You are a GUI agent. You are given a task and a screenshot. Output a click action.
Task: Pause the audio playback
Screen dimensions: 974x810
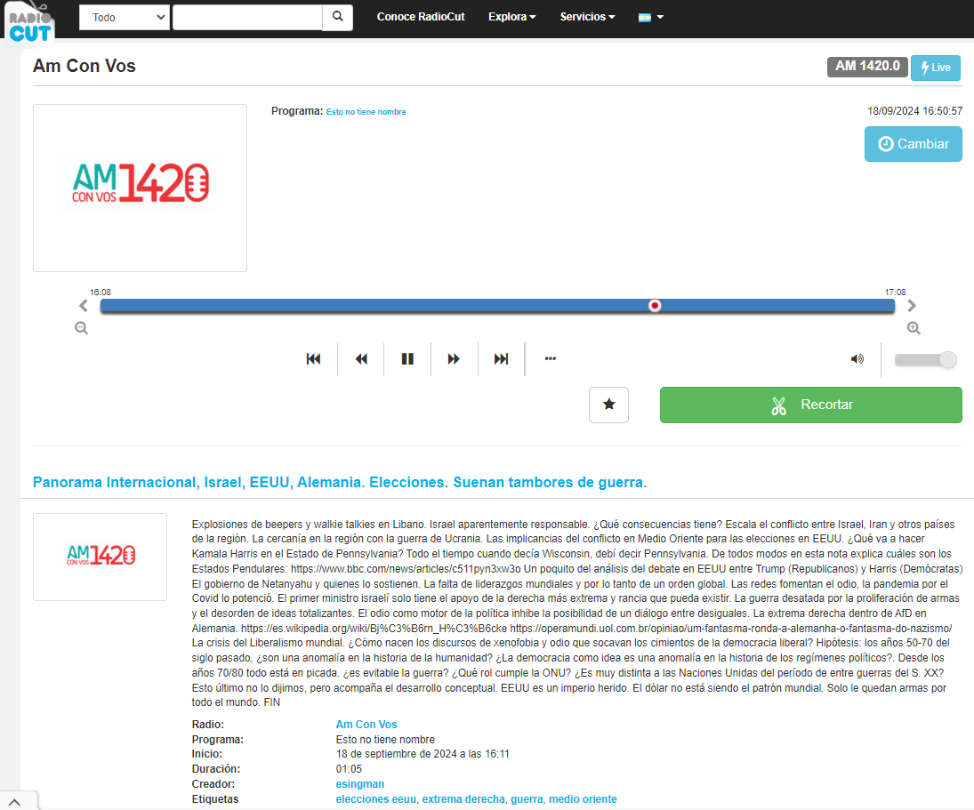(x=407, y=359)
